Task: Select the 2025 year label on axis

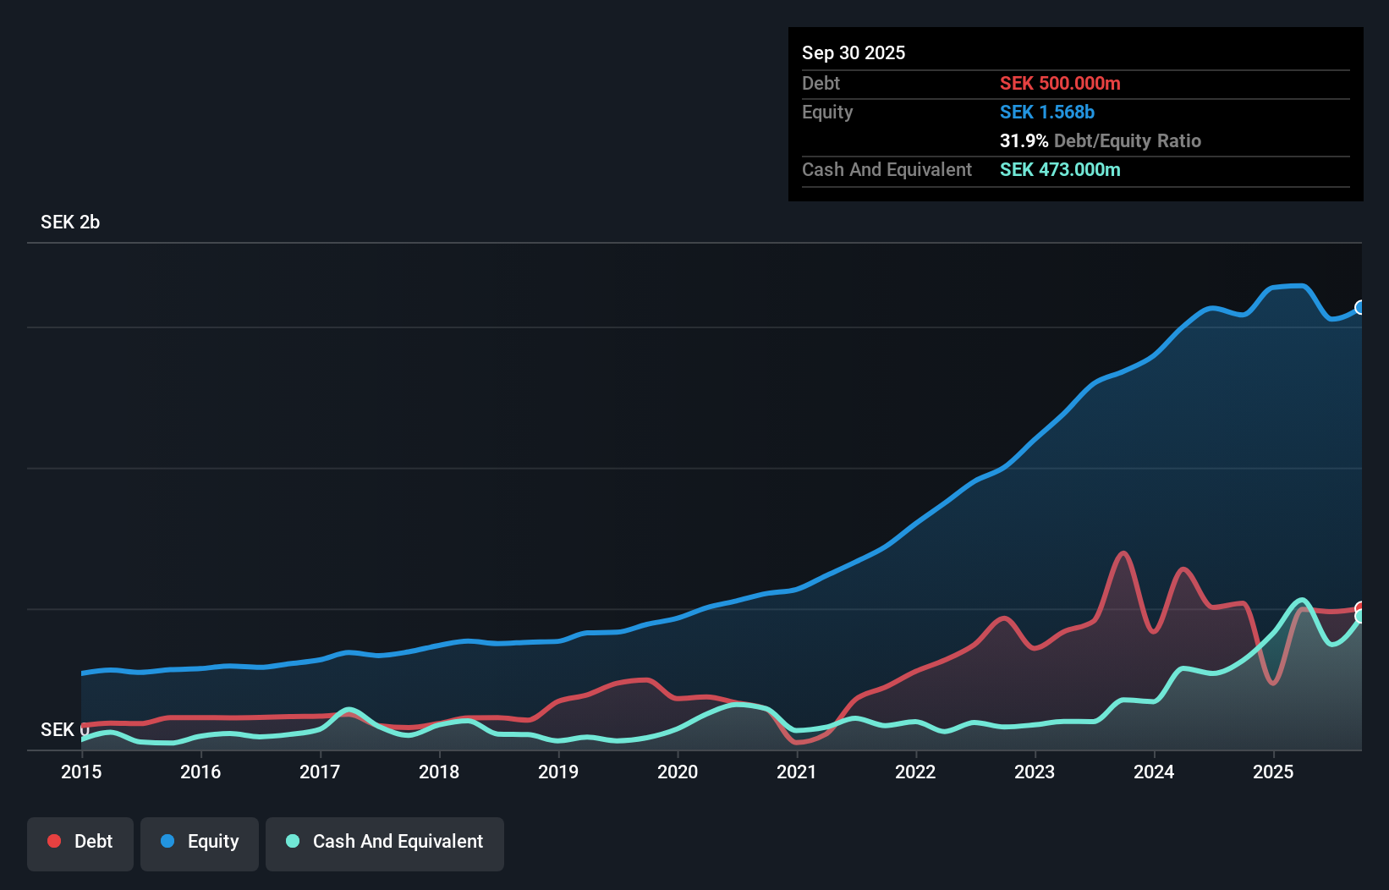Action: point(1274,772)
